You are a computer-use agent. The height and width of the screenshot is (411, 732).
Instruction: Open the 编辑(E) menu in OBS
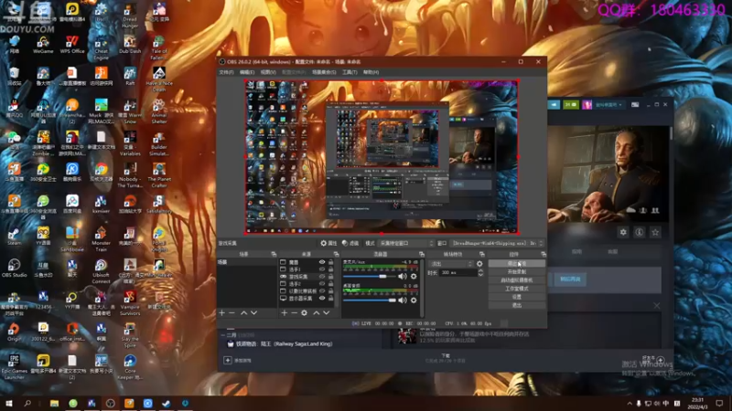[247, 72]
